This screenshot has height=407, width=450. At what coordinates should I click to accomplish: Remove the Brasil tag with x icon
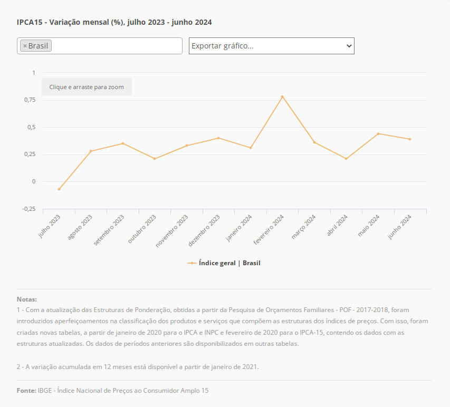click(25, 46)
